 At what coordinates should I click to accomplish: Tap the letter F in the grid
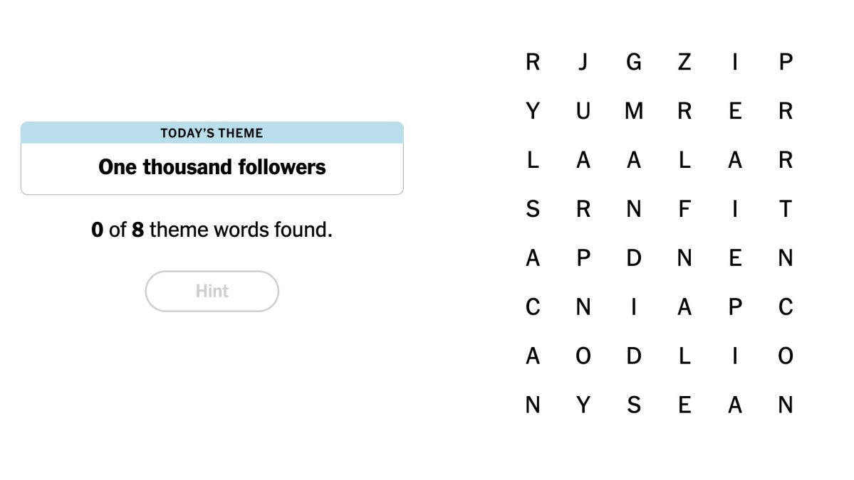click(x=684, y=209)
